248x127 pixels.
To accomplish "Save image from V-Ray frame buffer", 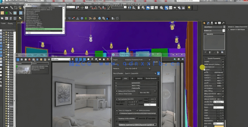I will (x=96, y=59).
